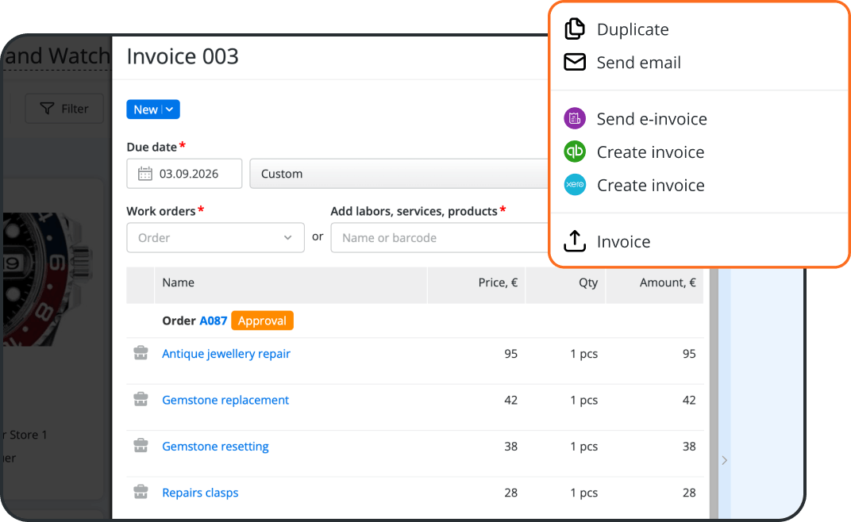Click price 95 in Antique jewellery row

coord(510,354)
